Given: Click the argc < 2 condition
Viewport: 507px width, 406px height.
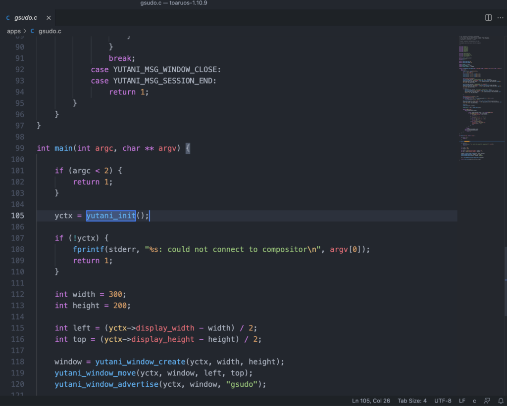Looking at the screenshot, I should [x=91, y=171].
